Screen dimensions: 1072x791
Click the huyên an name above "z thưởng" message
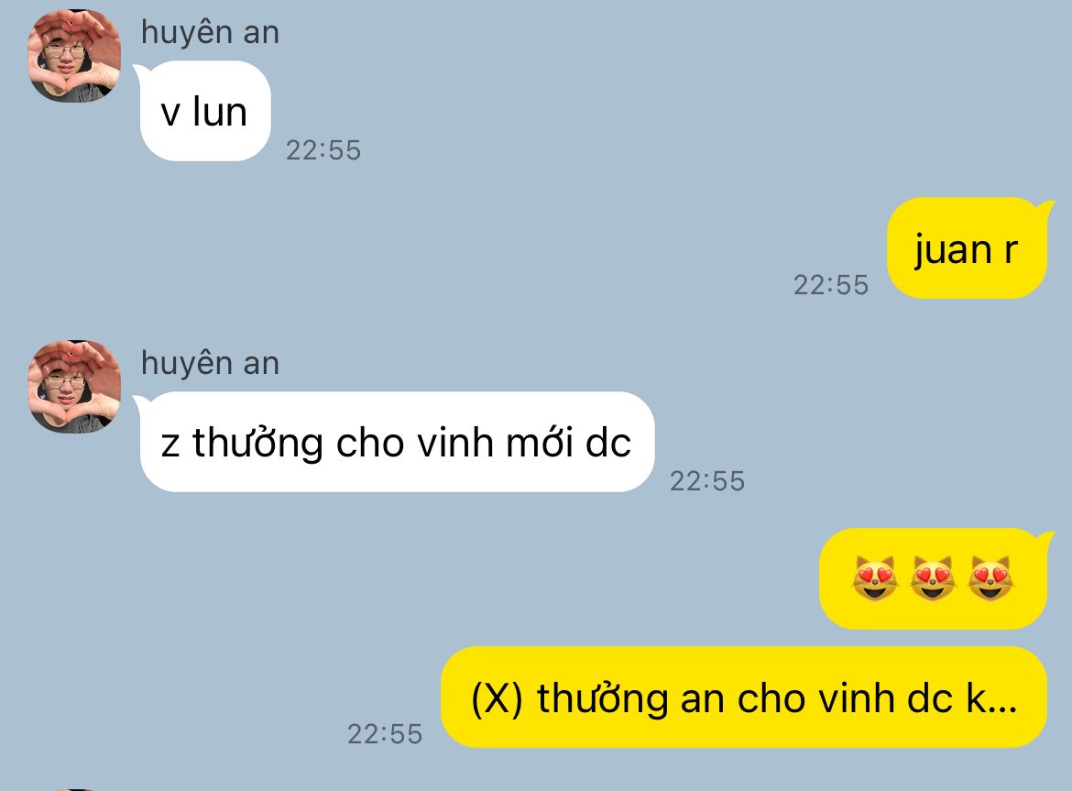pos(210,363)
